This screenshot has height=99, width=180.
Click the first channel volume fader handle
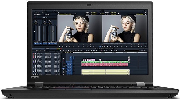pos(35,31)
